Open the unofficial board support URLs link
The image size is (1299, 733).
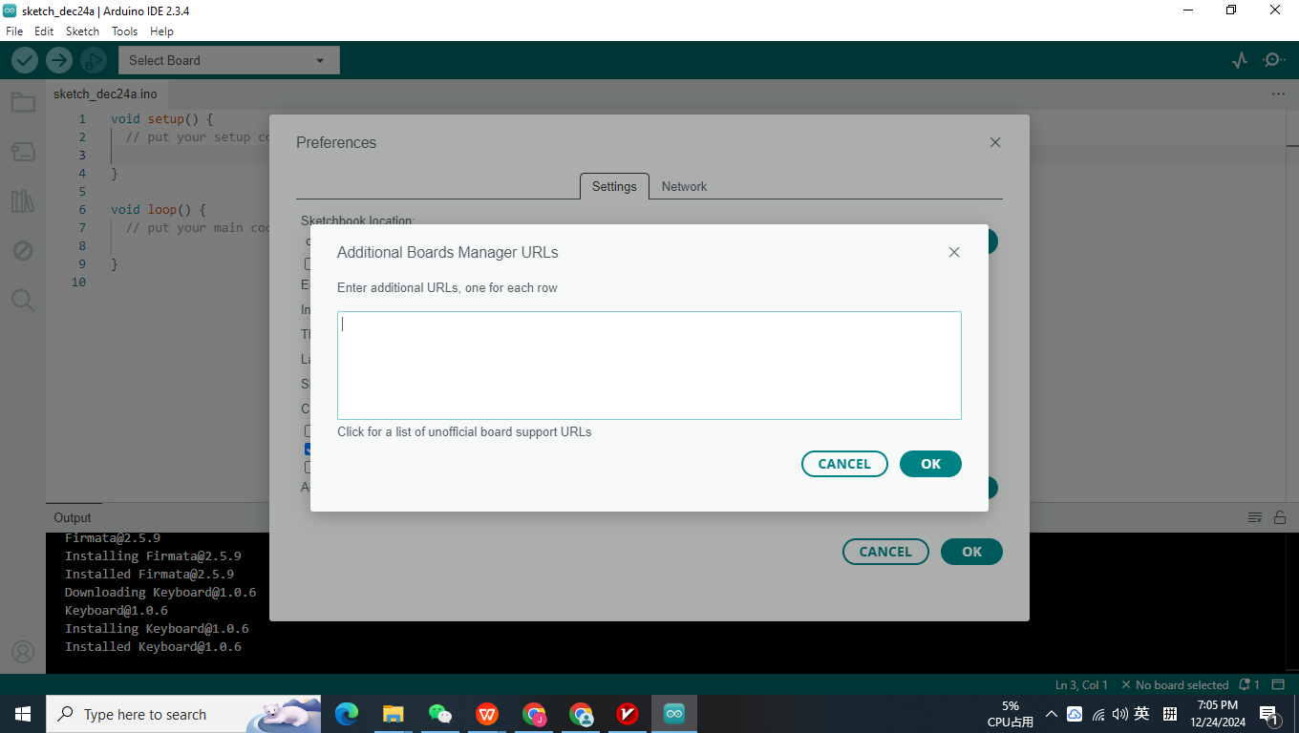pos(464,432)
